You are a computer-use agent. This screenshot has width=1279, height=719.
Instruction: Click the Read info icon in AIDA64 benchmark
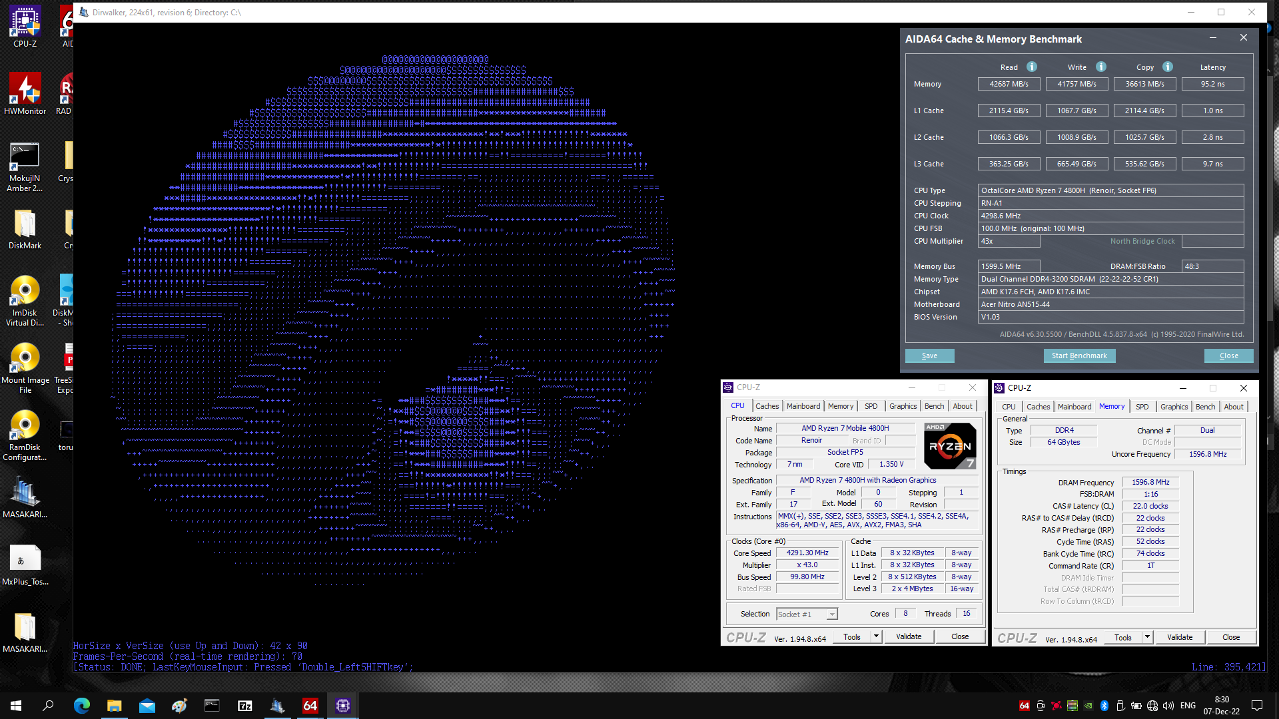(1032, 67)
